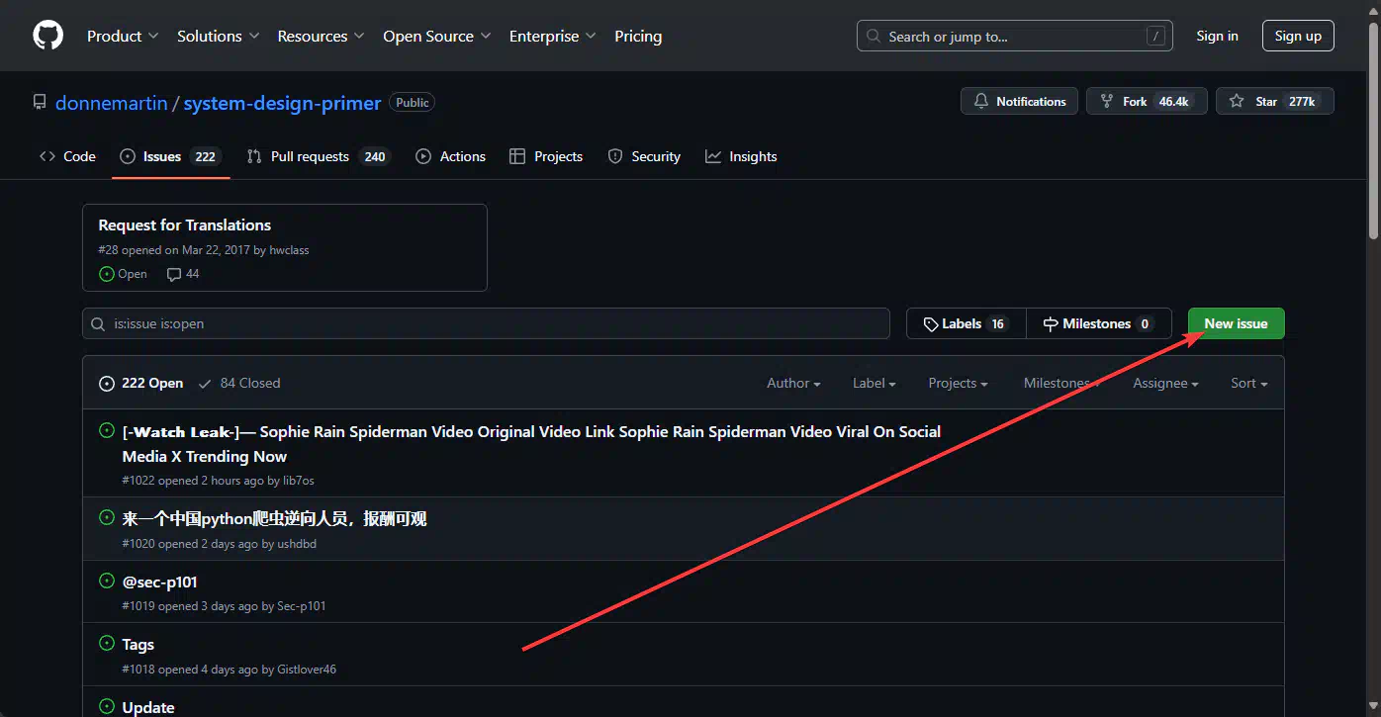This screenshot has width=1381, height=717.
Task: Open the Insights tab
Action: click(741, 156)
